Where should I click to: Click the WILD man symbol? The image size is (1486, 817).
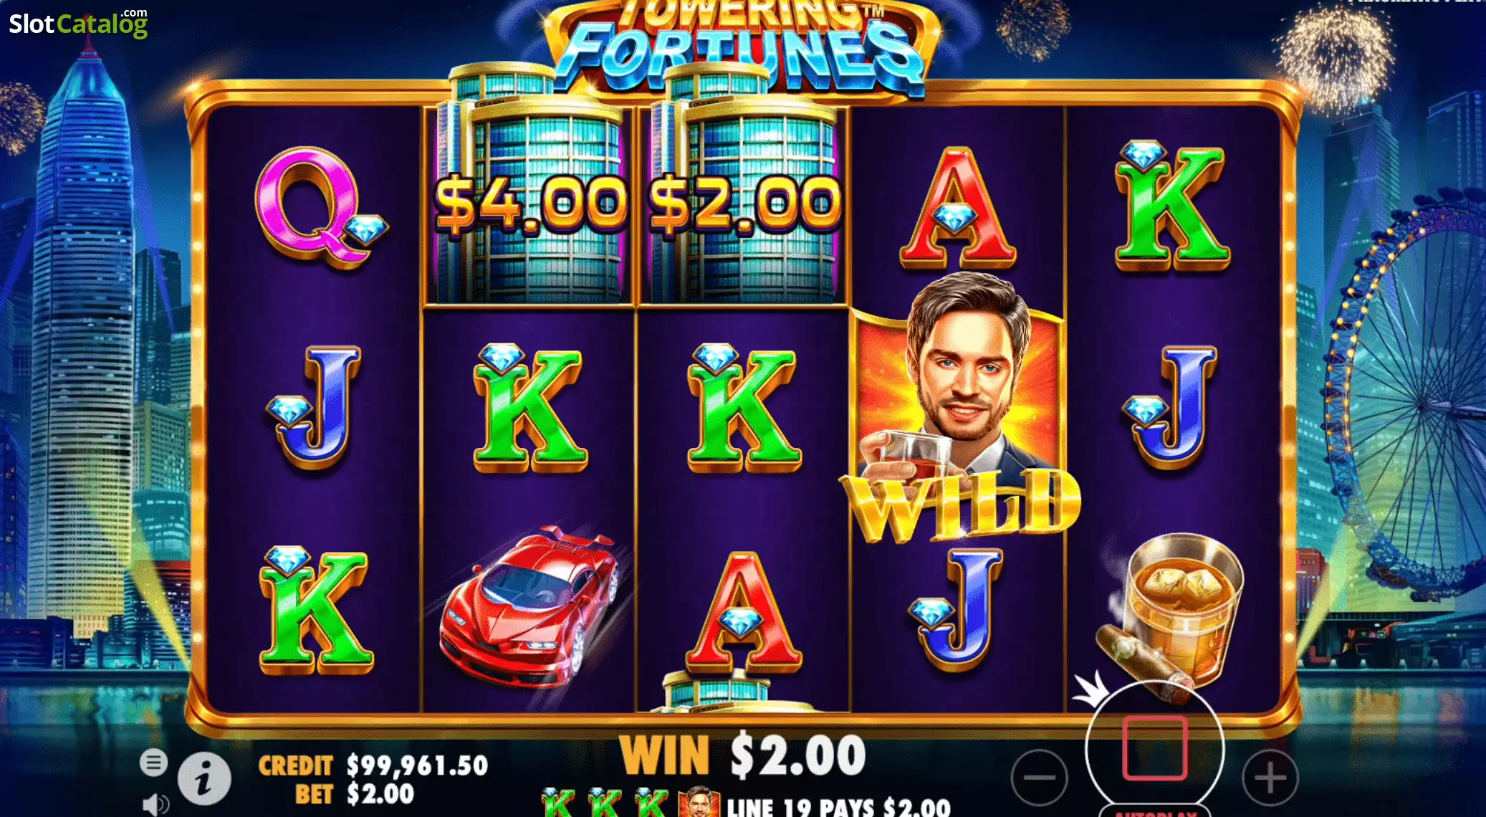coord(959,407)
